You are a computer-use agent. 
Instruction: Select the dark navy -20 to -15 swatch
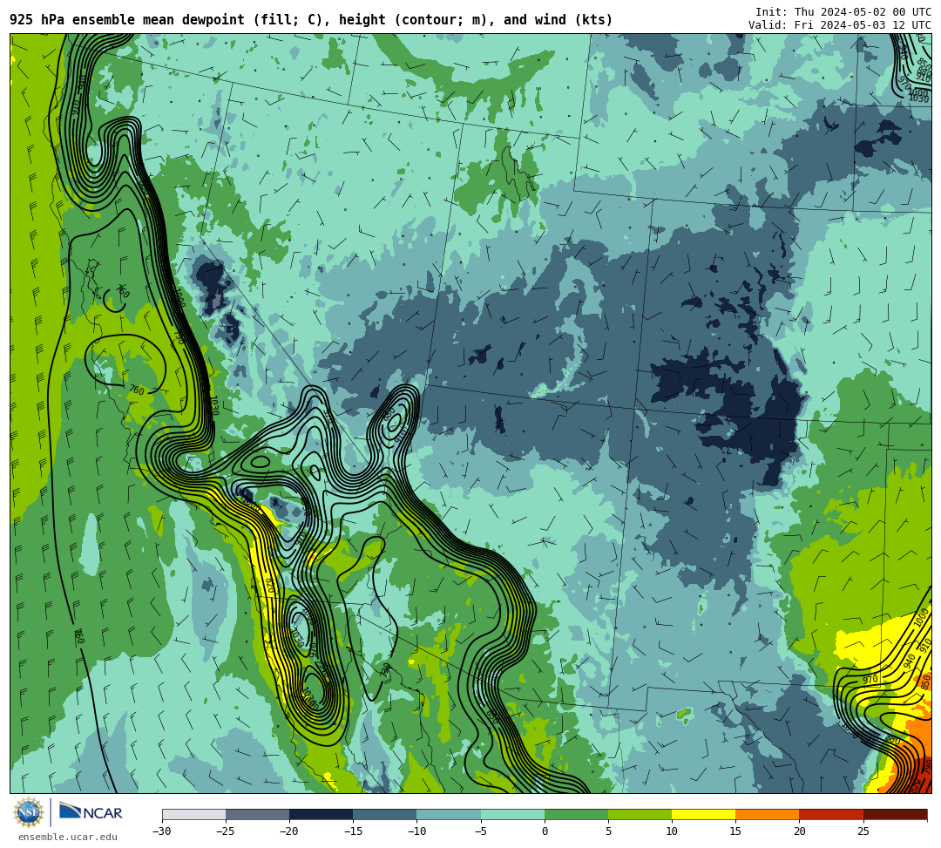point(321,814)
